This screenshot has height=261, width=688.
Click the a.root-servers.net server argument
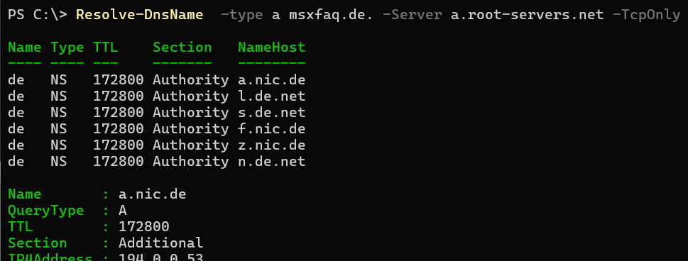coord(528,15)
